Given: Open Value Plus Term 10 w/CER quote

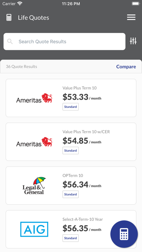Looking at the screenshot, I should tap(71, 142).
